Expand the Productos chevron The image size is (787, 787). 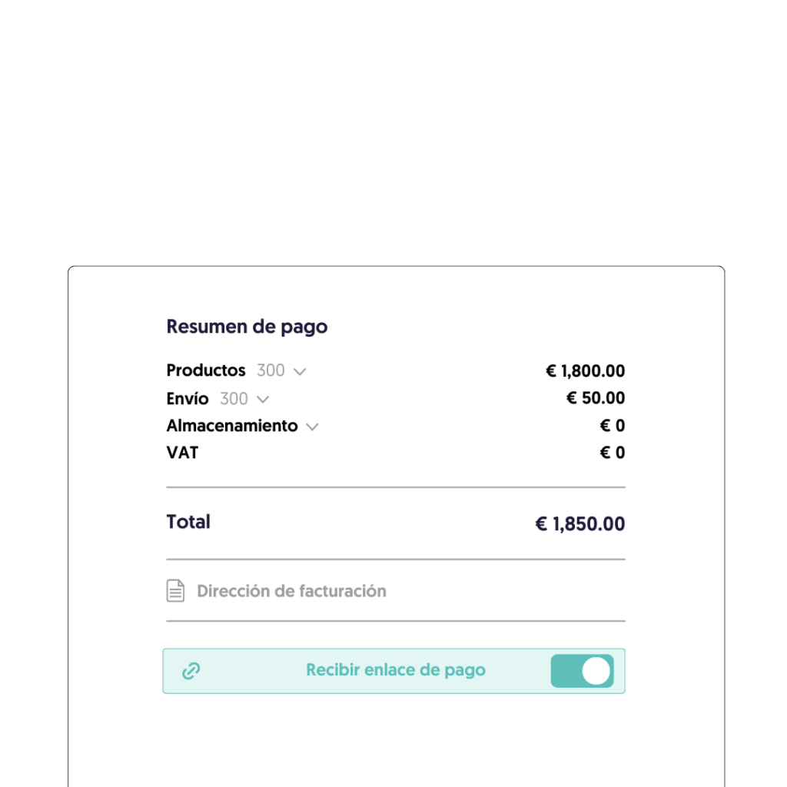pos(300,372)
